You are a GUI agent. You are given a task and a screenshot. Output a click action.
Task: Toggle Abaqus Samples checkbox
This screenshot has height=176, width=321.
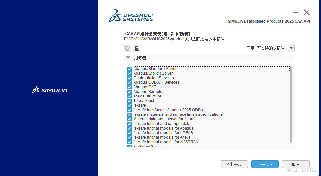(x=129, y=92)
